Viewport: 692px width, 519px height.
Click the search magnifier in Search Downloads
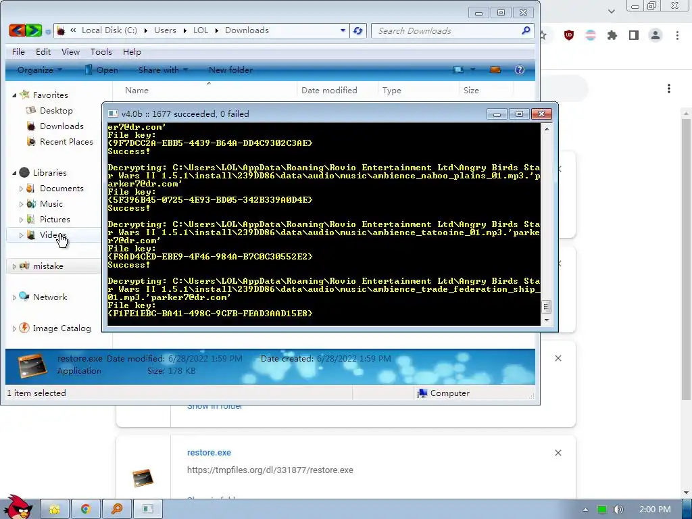click(x=525, y=30)
